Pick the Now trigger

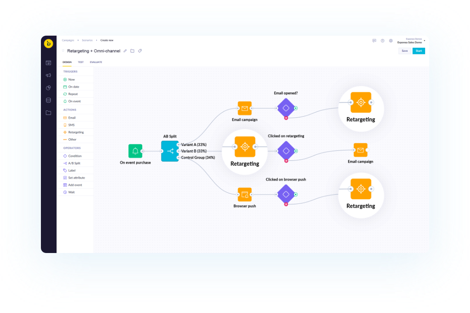tap(75, 80)
